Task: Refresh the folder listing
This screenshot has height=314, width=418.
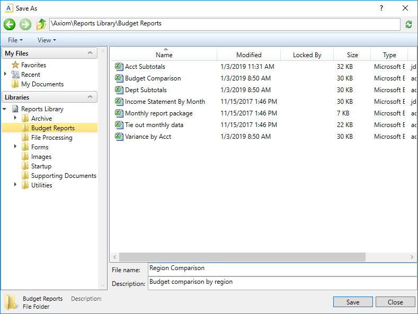Action: (408, 24)
